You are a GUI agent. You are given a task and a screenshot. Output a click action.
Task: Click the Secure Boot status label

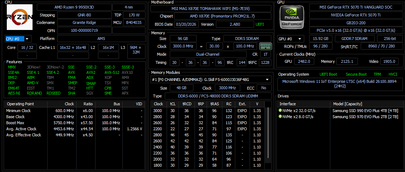click(x=356, y=74)
